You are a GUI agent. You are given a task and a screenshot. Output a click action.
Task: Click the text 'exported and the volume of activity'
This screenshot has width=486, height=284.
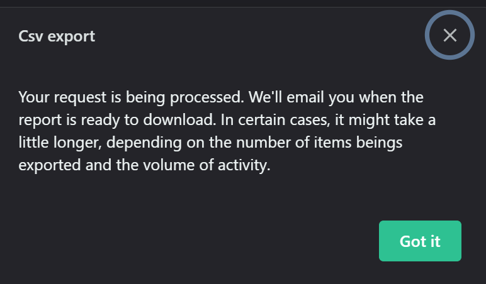point(144,165)
